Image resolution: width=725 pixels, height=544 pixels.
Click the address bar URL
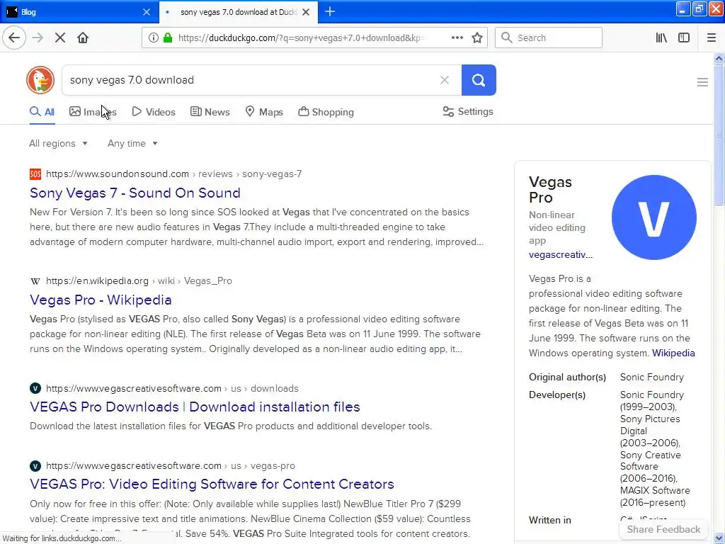click(300, 38)
